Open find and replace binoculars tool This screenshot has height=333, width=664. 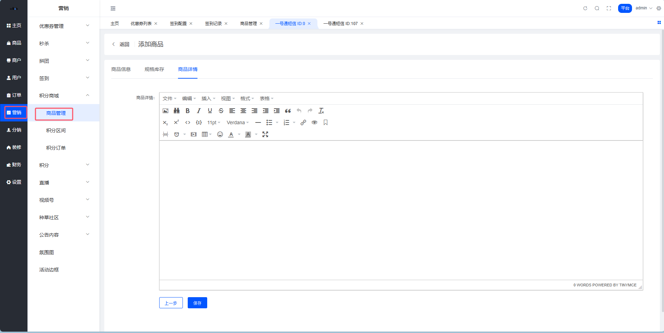click(177, 111)
